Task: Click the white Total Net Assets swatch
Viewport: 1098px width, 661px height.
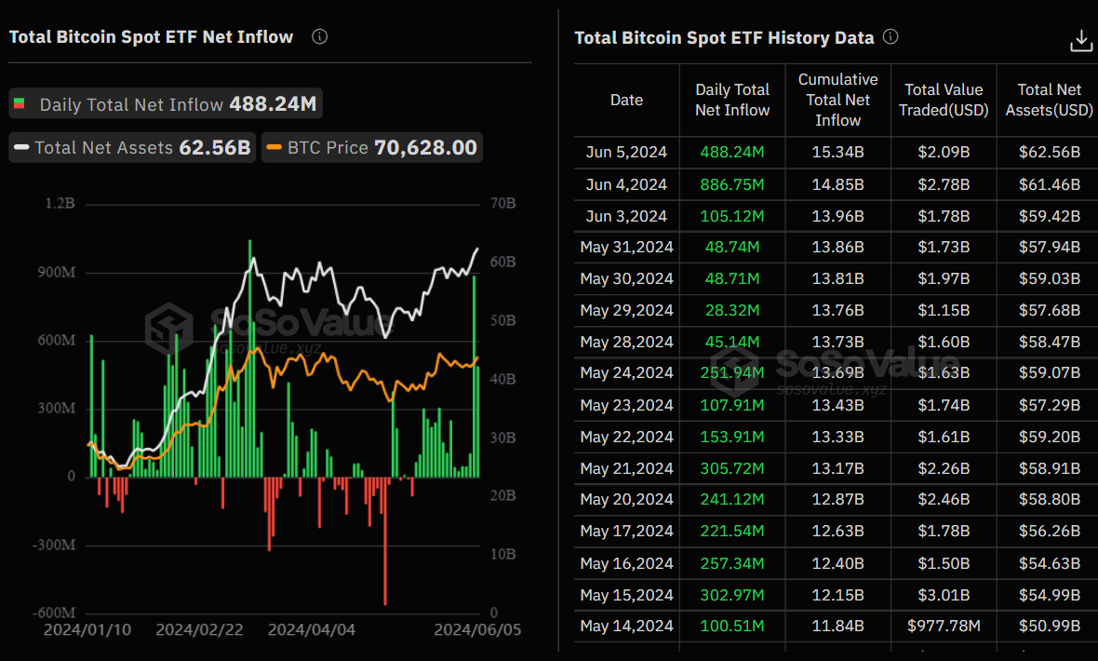Action: tap(21, 147)
